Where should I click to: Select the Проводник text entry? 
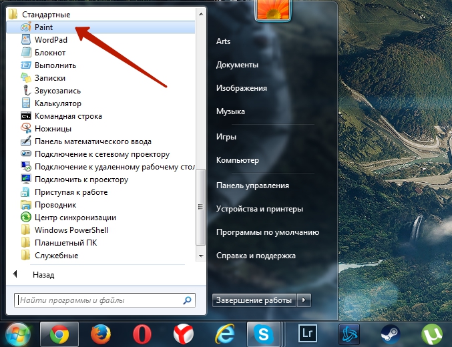(55, 205)
